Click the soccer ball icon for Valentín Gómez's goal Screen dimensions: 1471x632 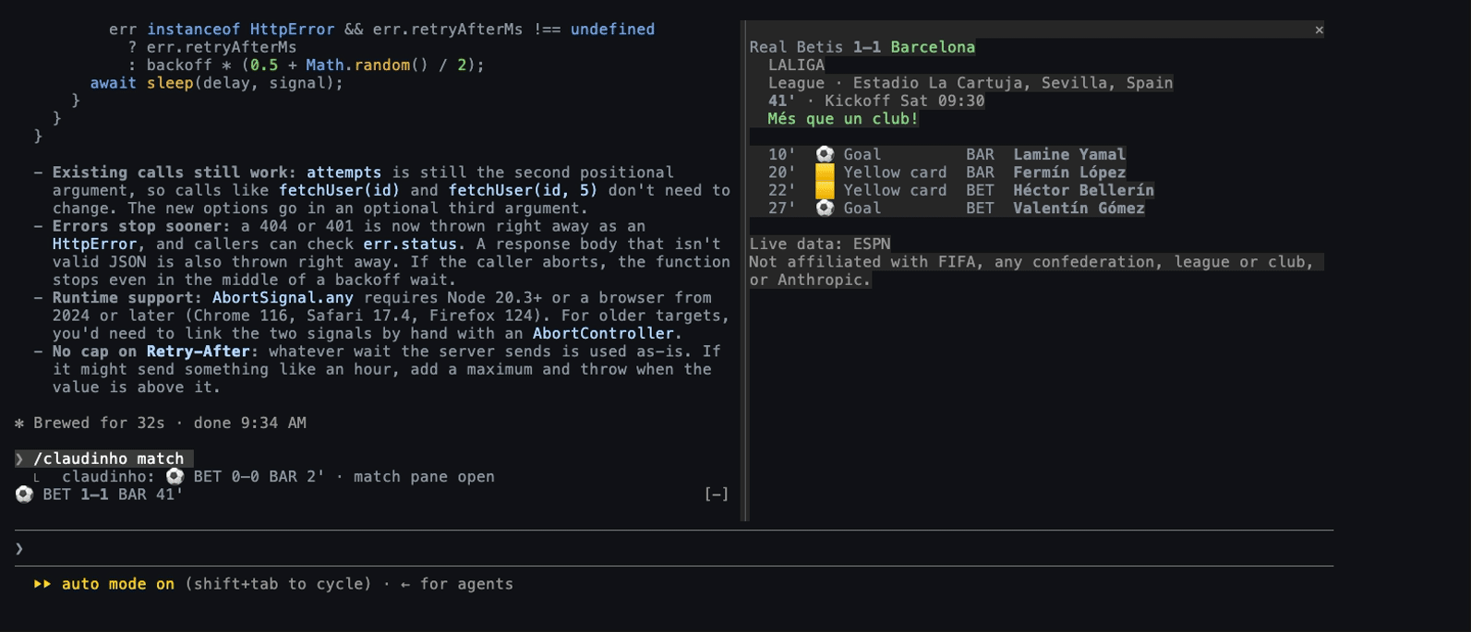click(825, 209)
